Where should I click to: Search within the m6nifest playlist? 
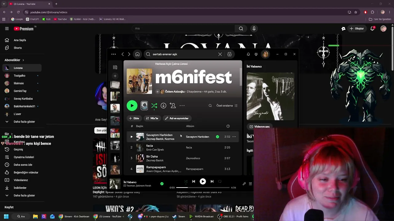coord(210,106)
